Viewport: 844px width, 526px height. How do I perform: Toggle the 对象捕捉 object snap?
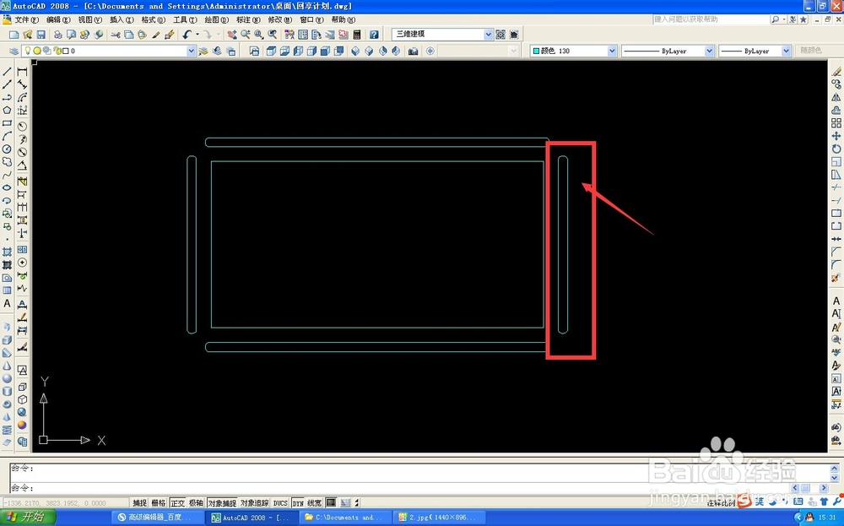pos(222,503)
